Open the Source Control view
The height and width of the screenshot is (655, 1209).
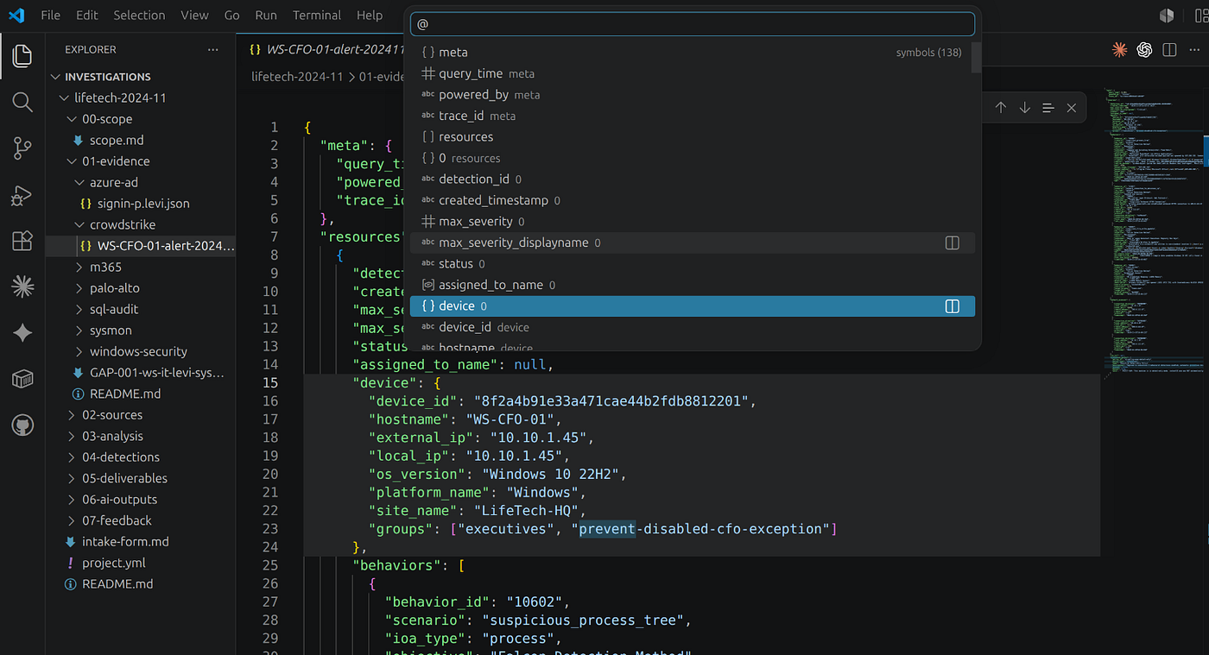22,148
